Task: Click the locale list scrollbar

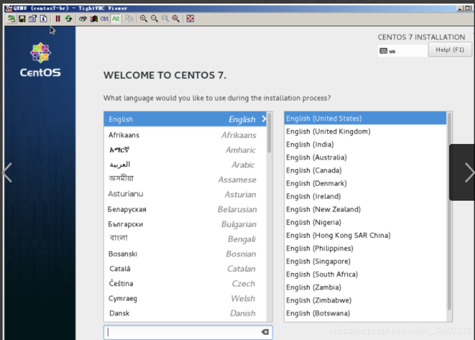Action: coord(450,212)
